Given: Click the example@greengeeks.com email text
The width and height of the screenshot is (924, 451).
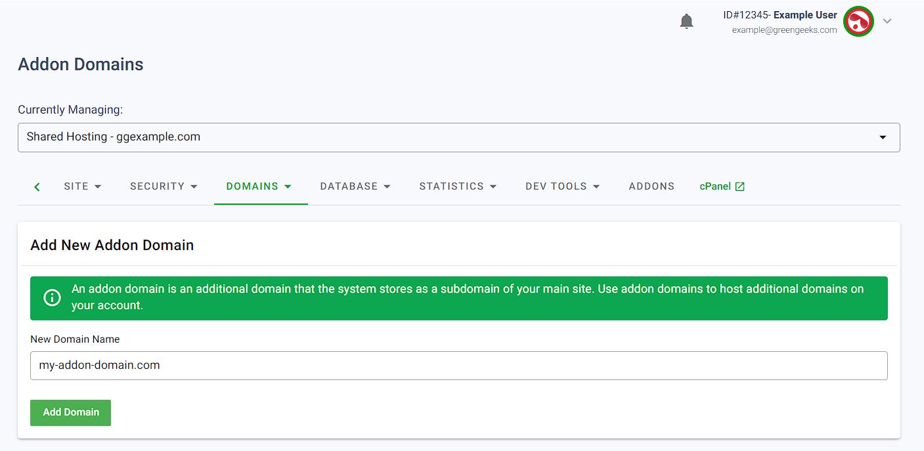Looking at the screenshot, I should coord(784,30).
